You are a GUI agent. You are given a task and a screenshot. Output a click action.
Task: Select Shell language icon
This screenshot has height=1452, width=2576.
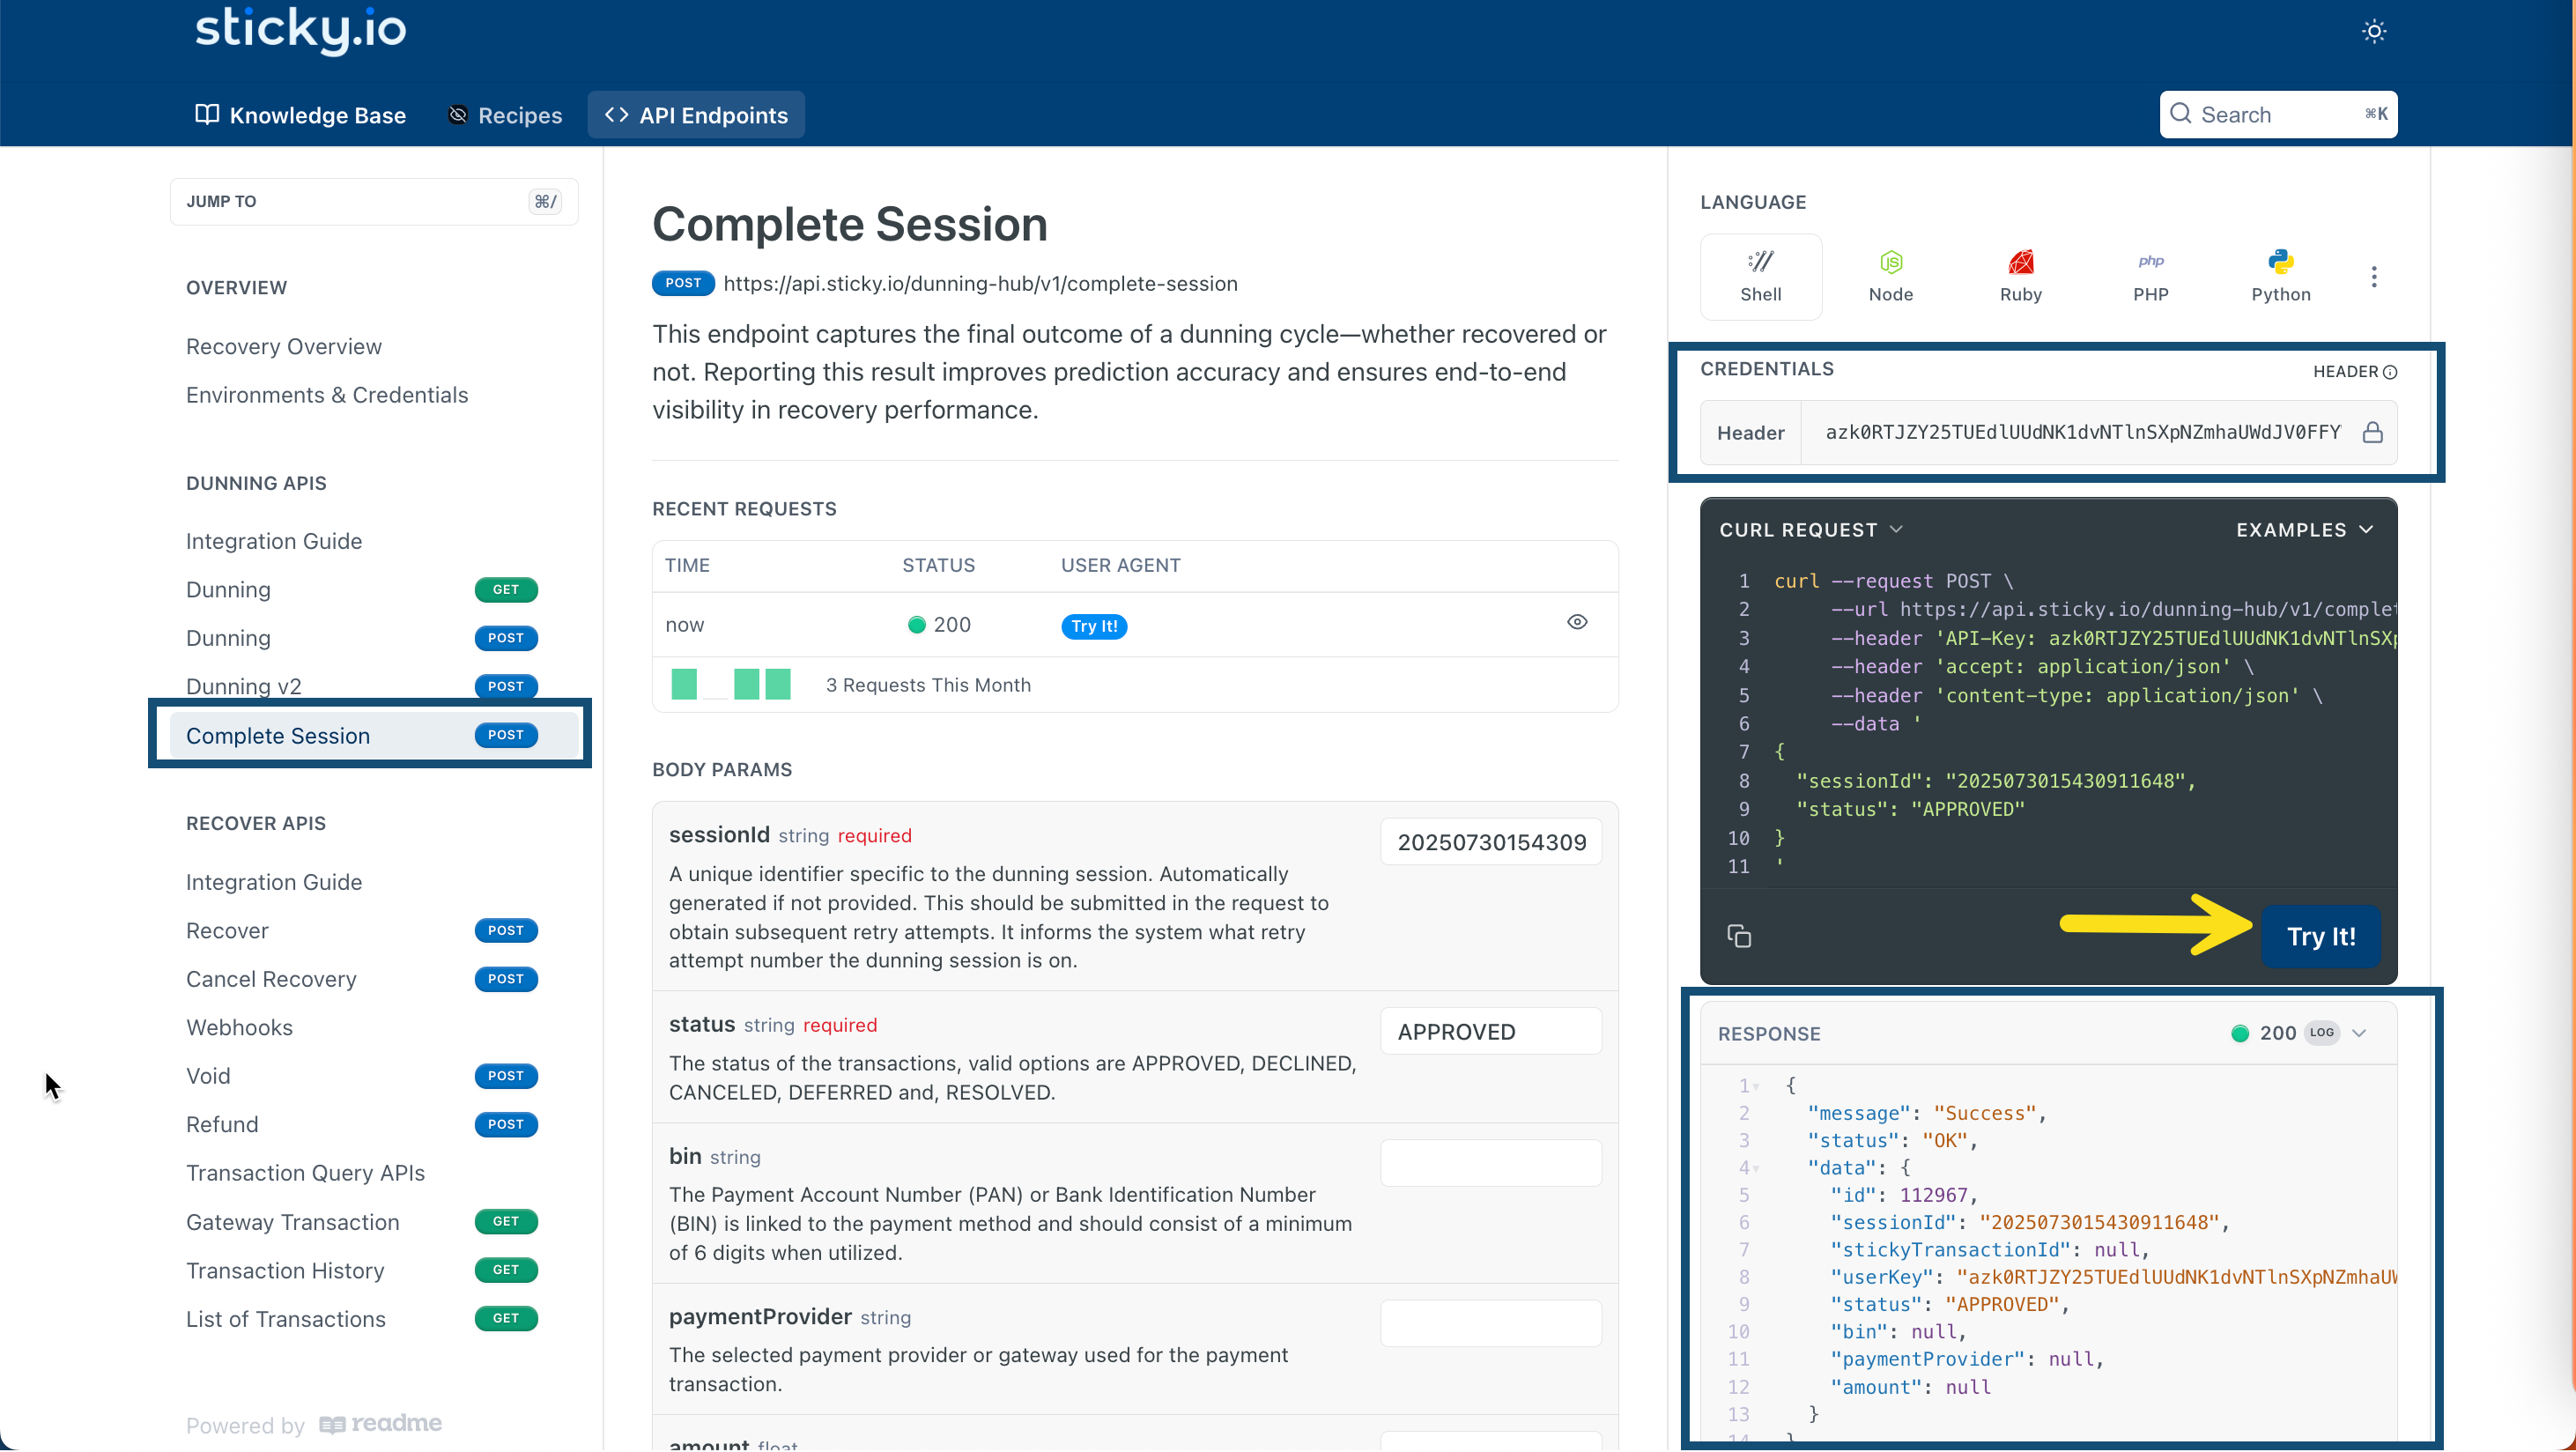1761,277
